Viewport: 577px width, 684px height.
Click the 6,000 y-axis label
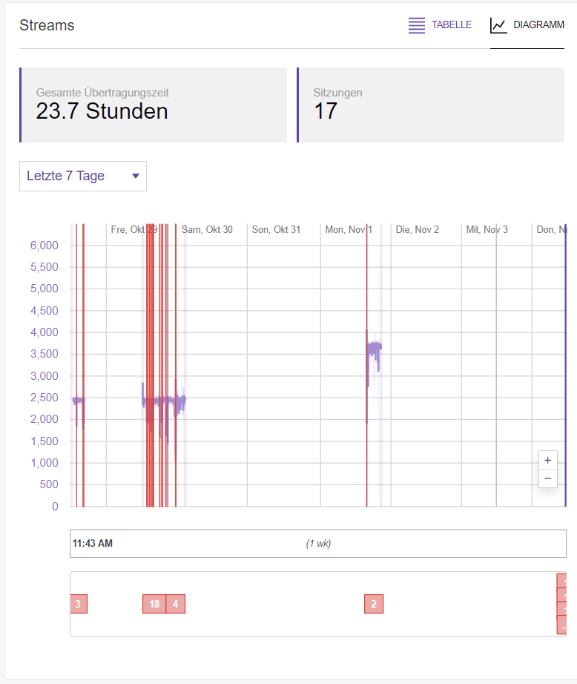44,245
